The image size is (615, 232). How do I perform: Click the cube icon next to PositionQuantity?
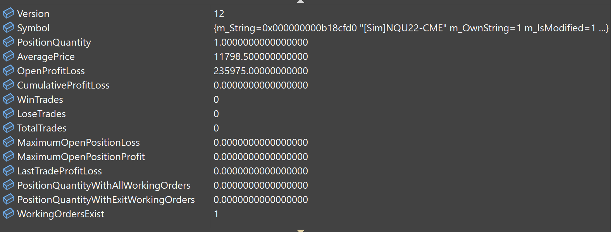coord(9,42)
